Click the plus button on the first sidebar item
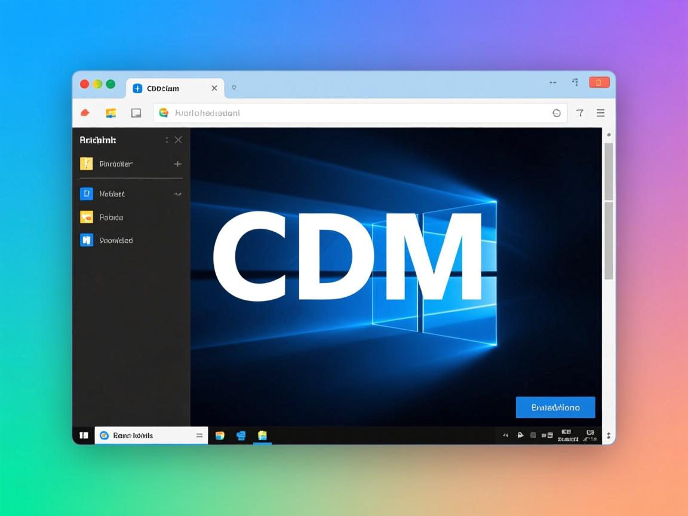Screen dimensions: 688x516 tap(177, 164)
